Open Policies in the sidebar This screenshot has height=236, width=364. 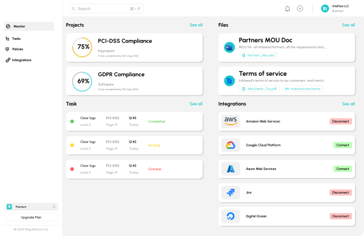[18, 49]
